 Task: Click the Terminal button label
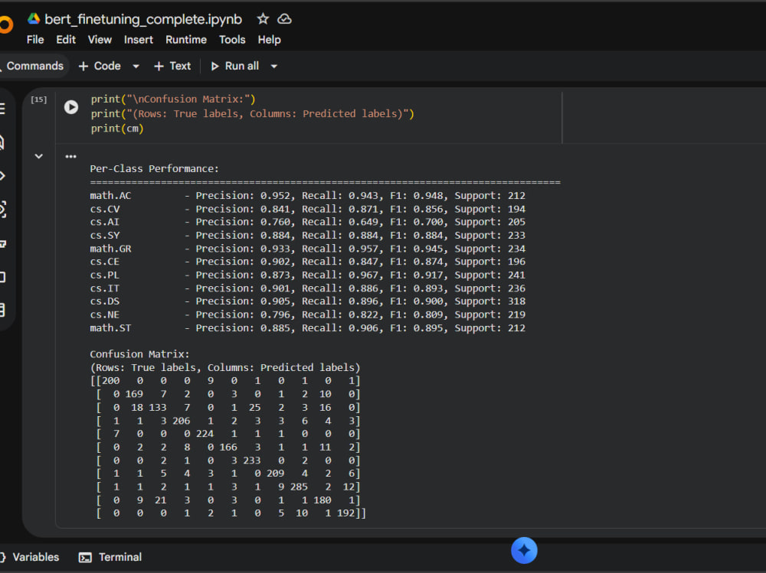[x=120, y=557]
